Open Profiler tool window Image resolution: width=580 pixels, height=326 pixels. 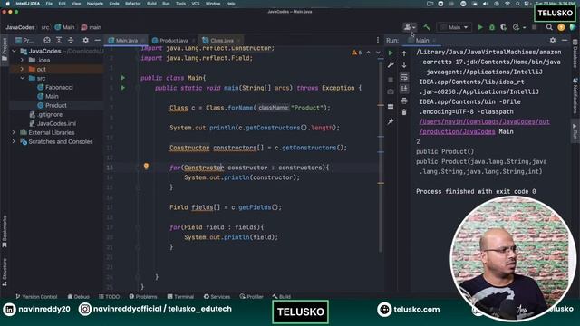pyautogui.click(x=252, y=296)
